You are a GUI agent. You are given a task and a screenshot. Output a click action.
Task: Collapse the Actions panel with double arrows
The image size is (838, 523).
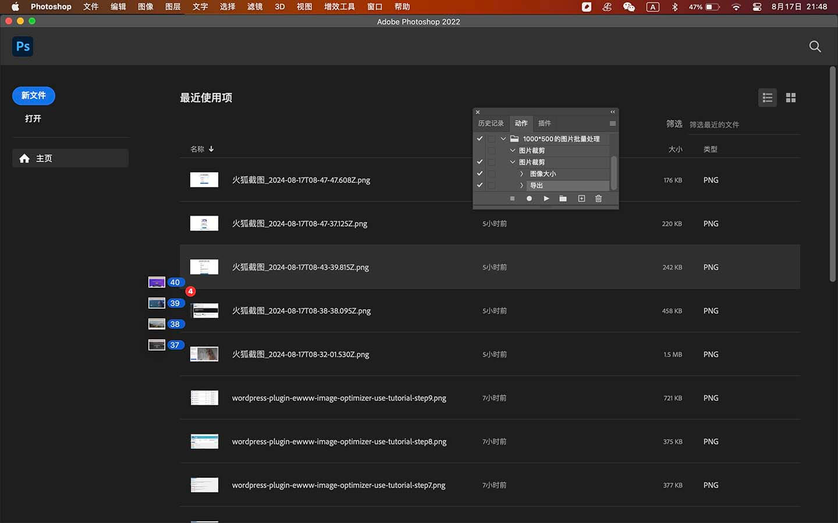(x=612, y=112)
